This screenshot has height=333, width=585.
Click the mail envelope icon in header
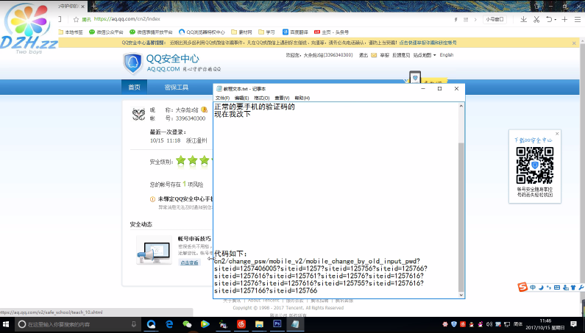point(374,55)
